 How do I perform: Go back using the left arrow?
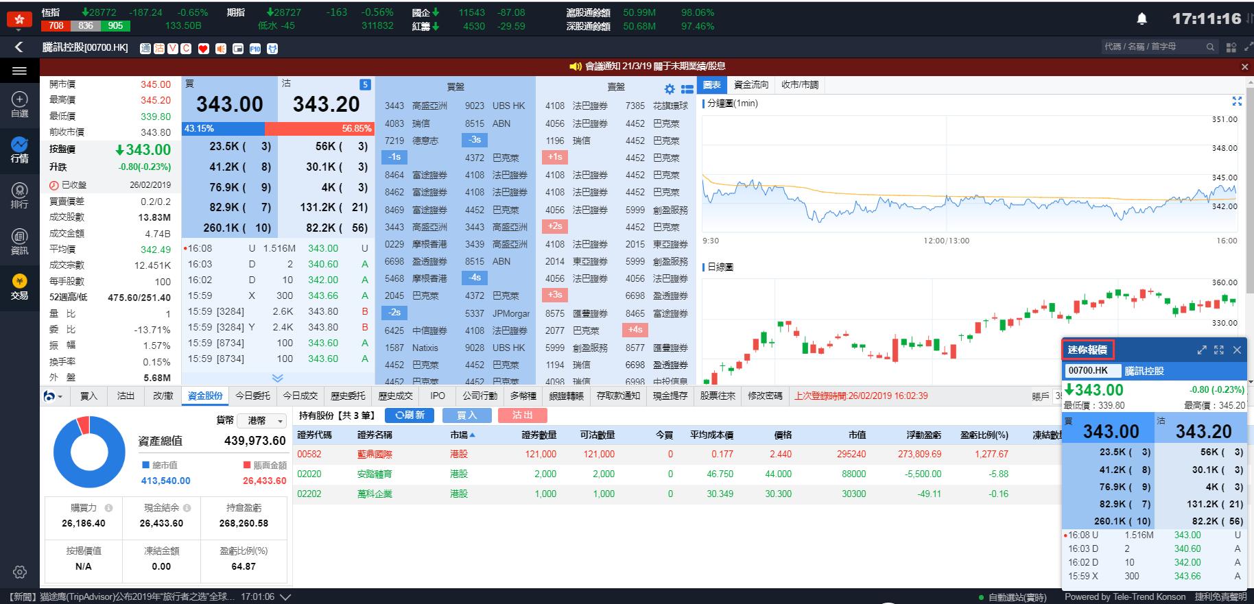coord(19,47)
